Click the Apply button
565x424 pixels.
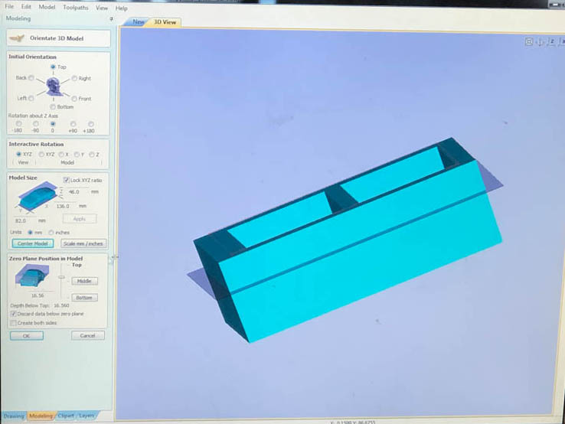[x=80, y=219]
